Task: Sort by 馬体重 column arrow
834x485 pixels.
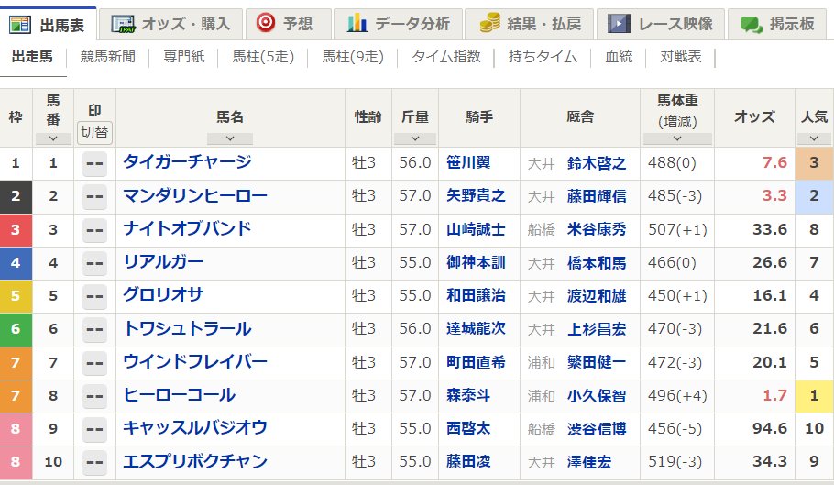Action: (x=677, y=138)
